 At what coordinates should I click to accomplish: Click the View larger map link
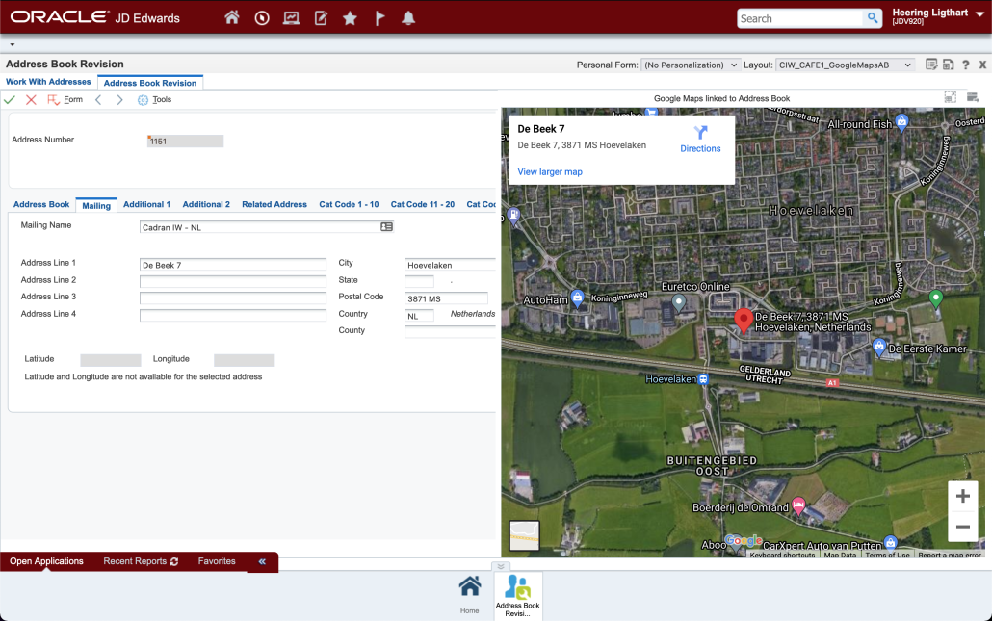tap(550, 171)
